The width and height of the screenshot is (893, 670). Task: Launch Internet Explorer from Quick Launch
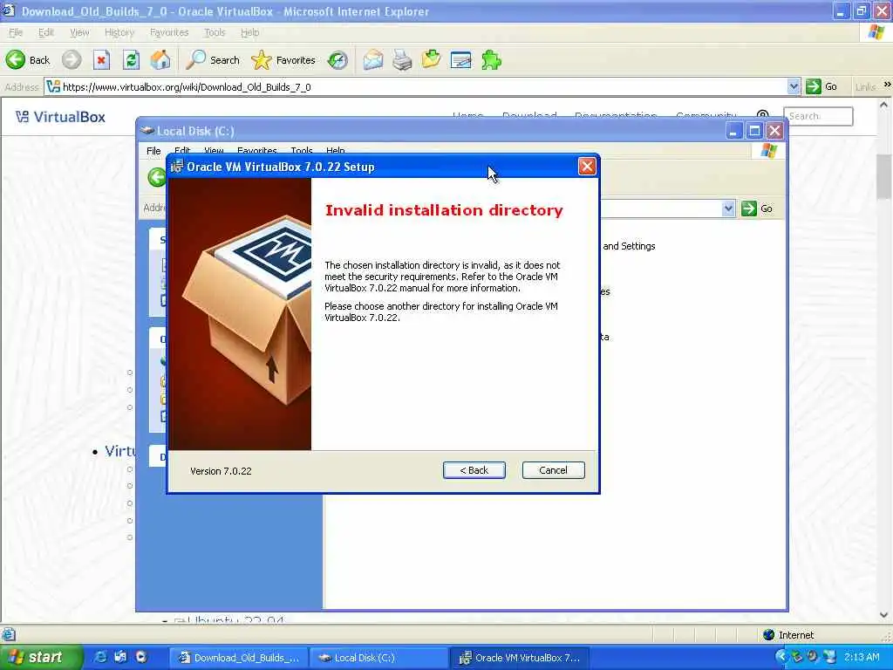(x=100, y=657)
